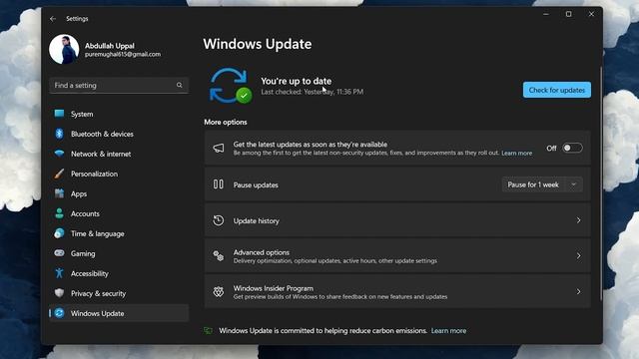The height and width of the screenshot is (359, 639).
Task: Click the account name Abdullah Uppal
Action: tap(110, 46)
